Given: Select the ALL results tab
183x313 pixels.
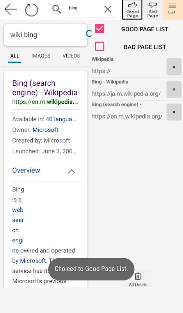Looking at the screenshot, I should (x=15, y=56).
